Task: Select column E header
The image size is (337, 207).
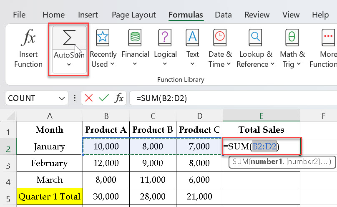Action: (x=262, y=116)
